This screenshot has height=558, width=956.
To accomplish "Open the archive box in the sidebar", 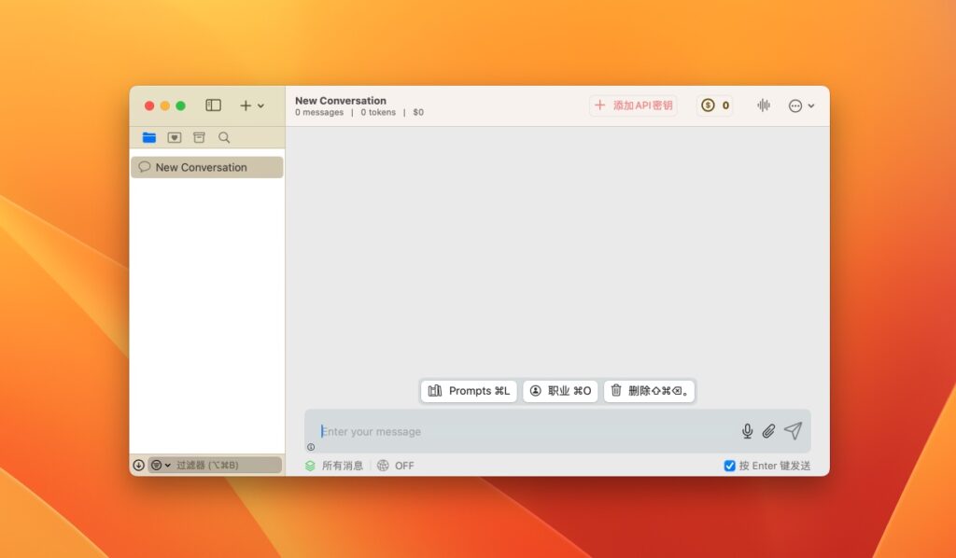I will [199, 136].
